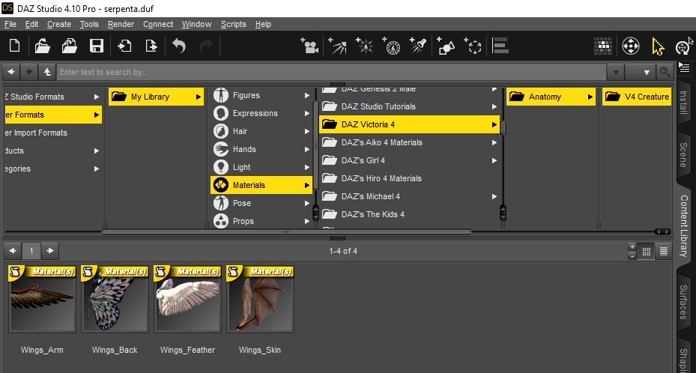Click the horizontal scrollbar under folder columns
The height and width of the screenshot is (373, 696).
(286, 231)
